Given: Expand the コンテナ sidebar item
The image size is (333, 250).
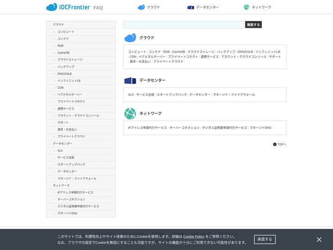Looking at the screenshot, I should click(54, 39).
